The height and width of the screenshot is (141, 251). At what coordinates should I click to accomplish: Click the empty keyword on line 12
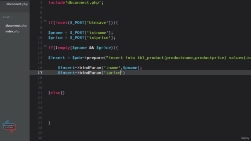tap(64, 48)
